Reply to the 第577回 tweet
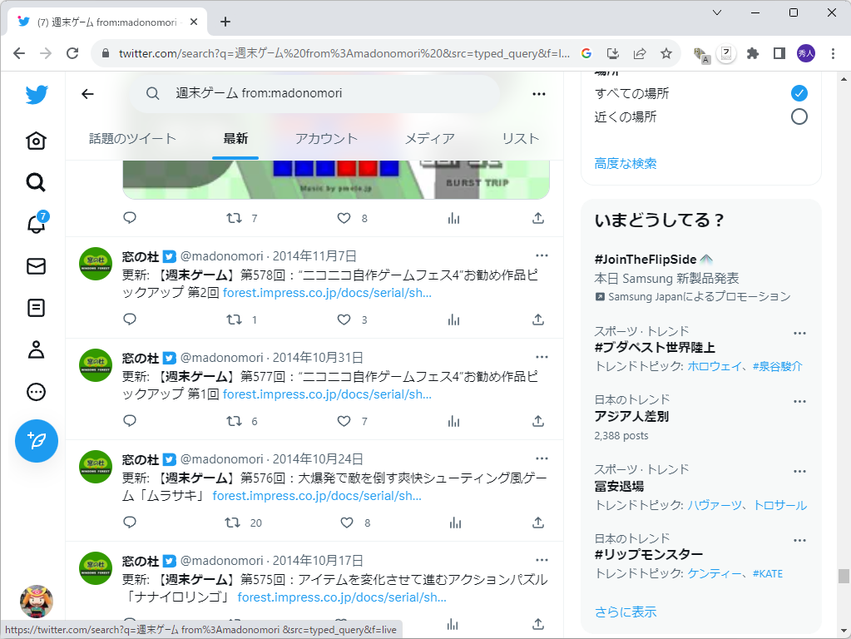This screenshot has width=851, height=639. 129,421
